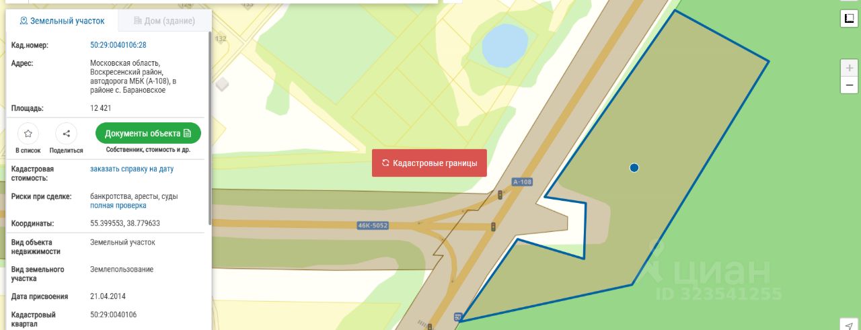Zoom in the map with plus button

pos(849,68)
